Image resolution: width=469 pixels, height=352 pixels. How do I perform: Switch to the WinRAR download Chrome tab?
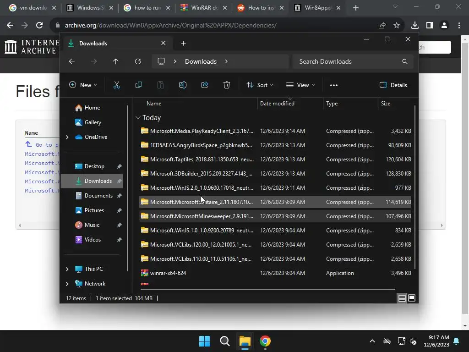point(203,8)
